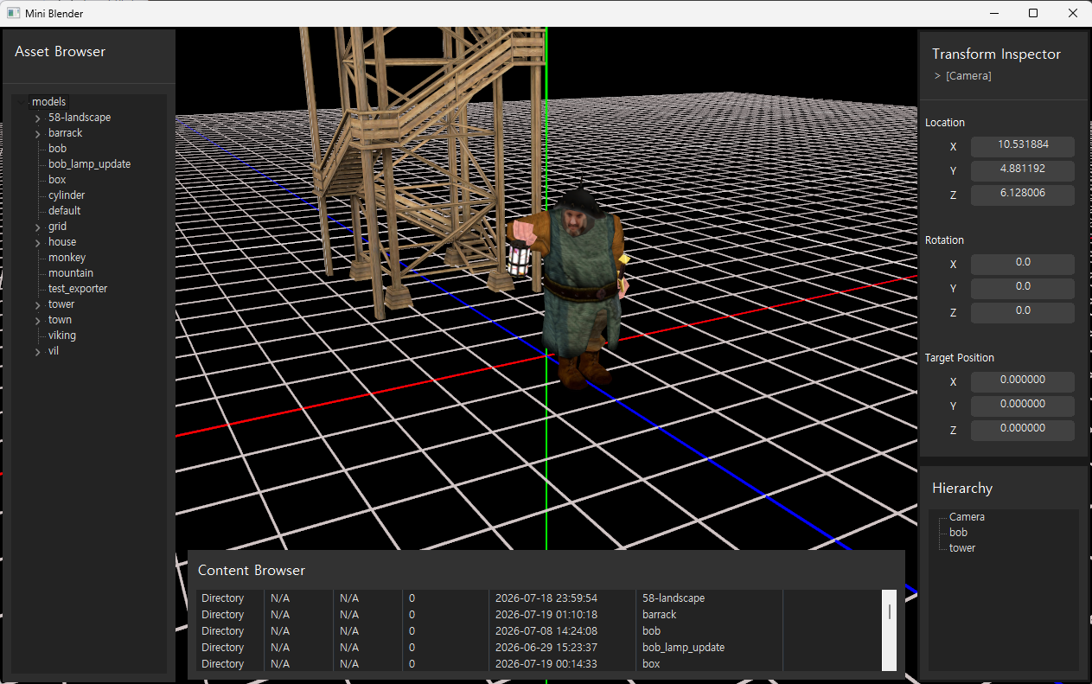The height and width of the screenshot is (684, 1092).
Task: Click Directory cell in the barrack row
Action: [x=222, y=615]
